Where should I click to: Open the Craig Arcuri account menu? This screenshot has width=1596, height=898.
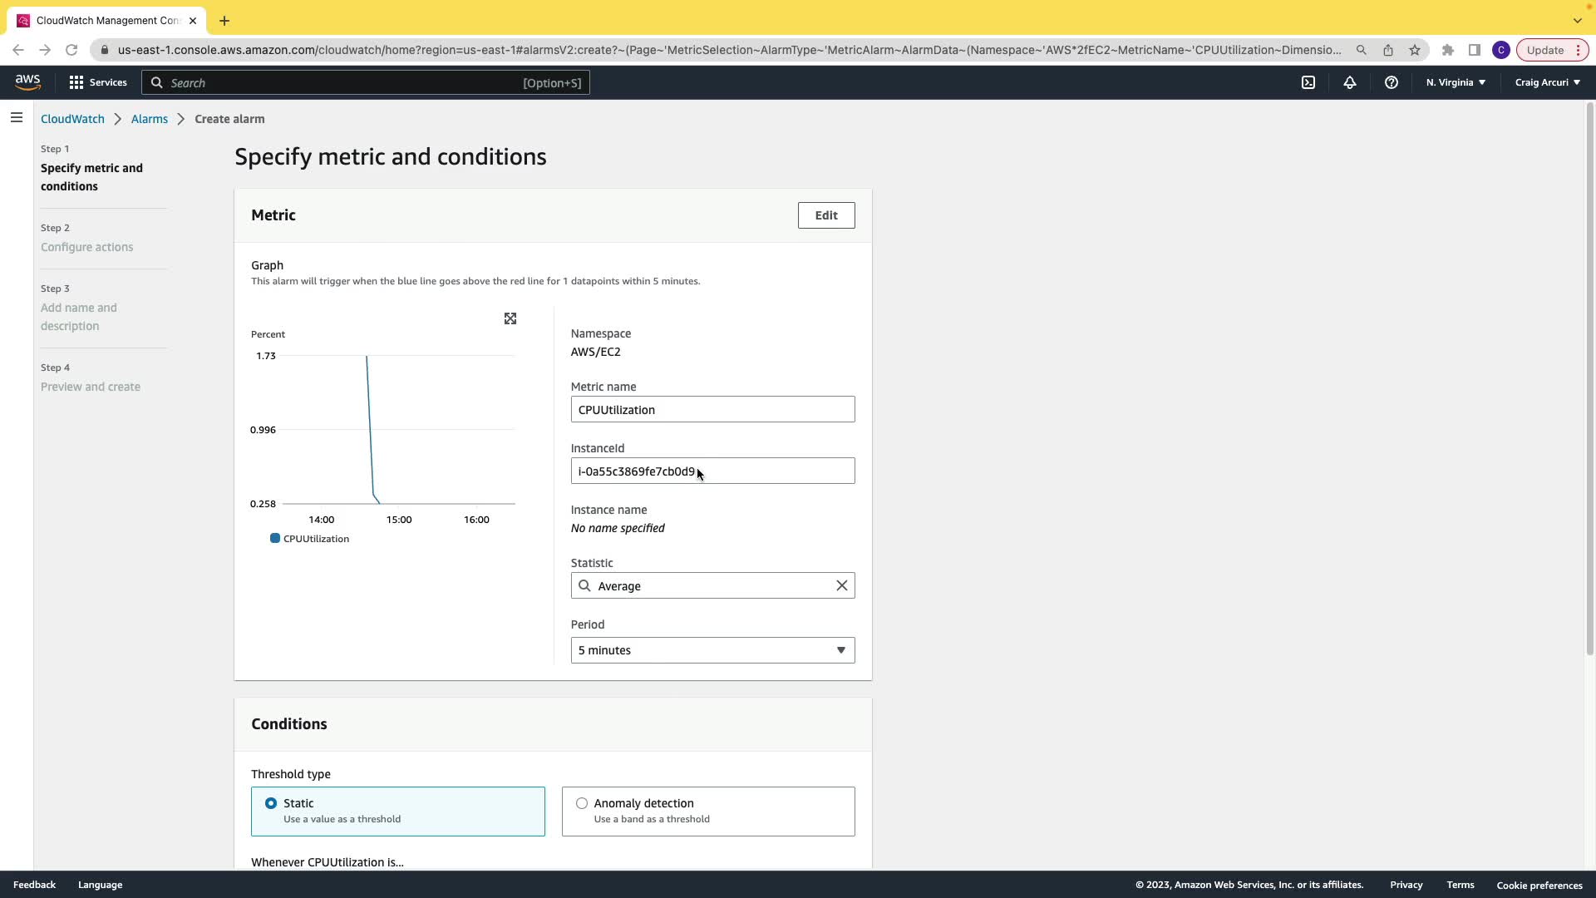pos(1547,82)
